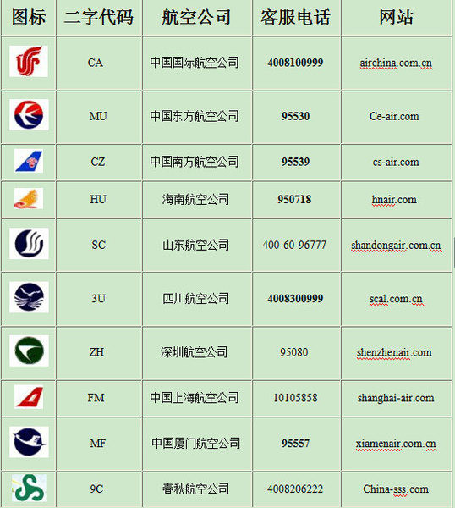
Task: Select the 3U airline code cell
Action: [x=99, y=299]
